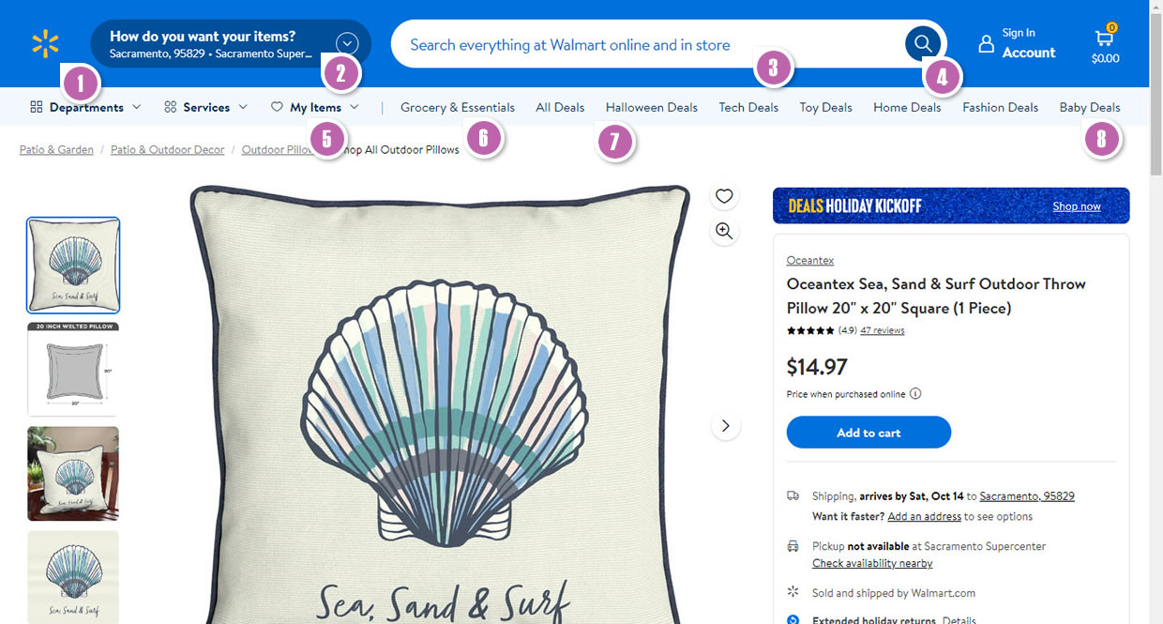Open the 47 reviews link
The image size is (1163, 624).
882,330
